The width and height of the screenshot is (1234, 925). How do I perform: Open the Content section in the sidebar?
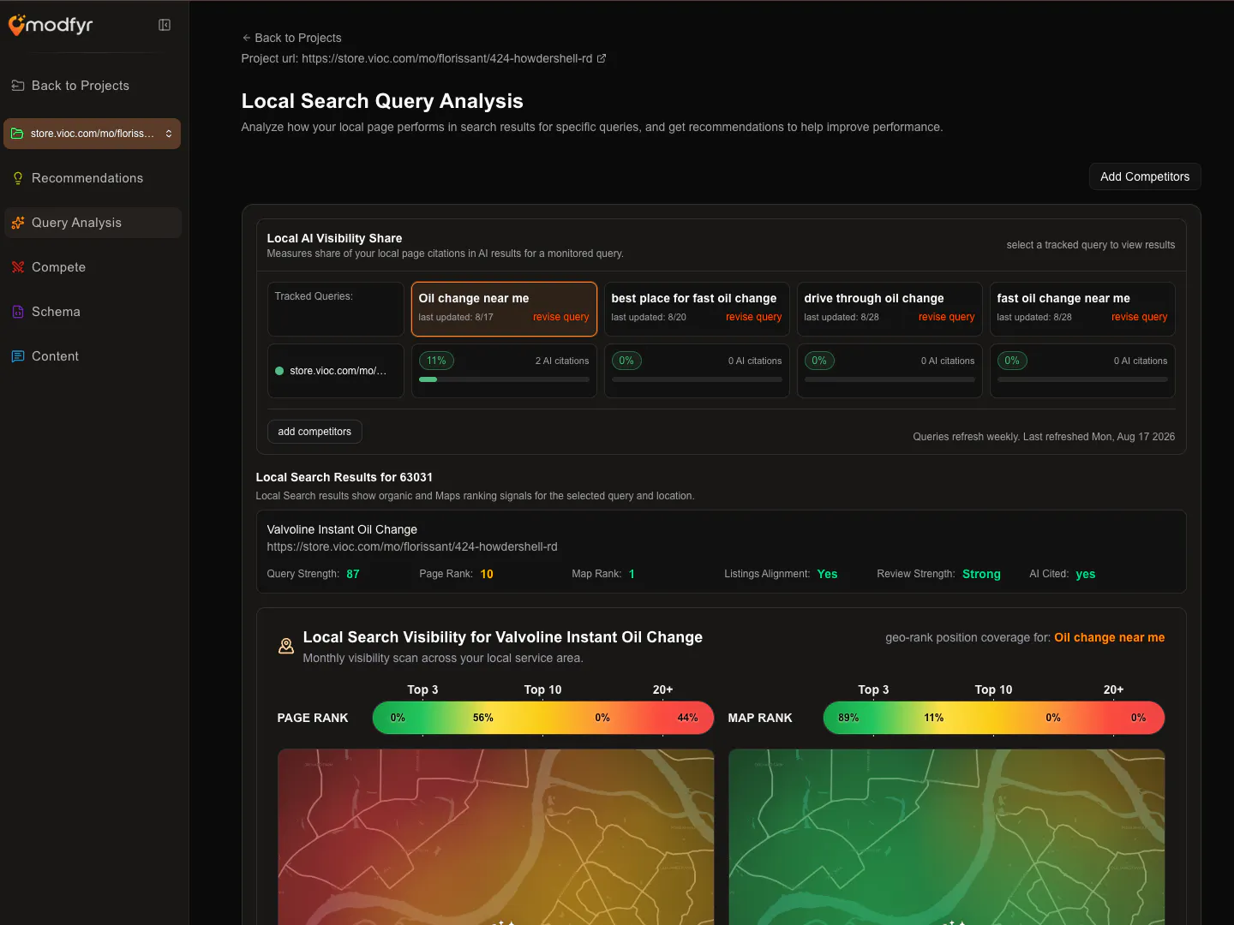93,356
